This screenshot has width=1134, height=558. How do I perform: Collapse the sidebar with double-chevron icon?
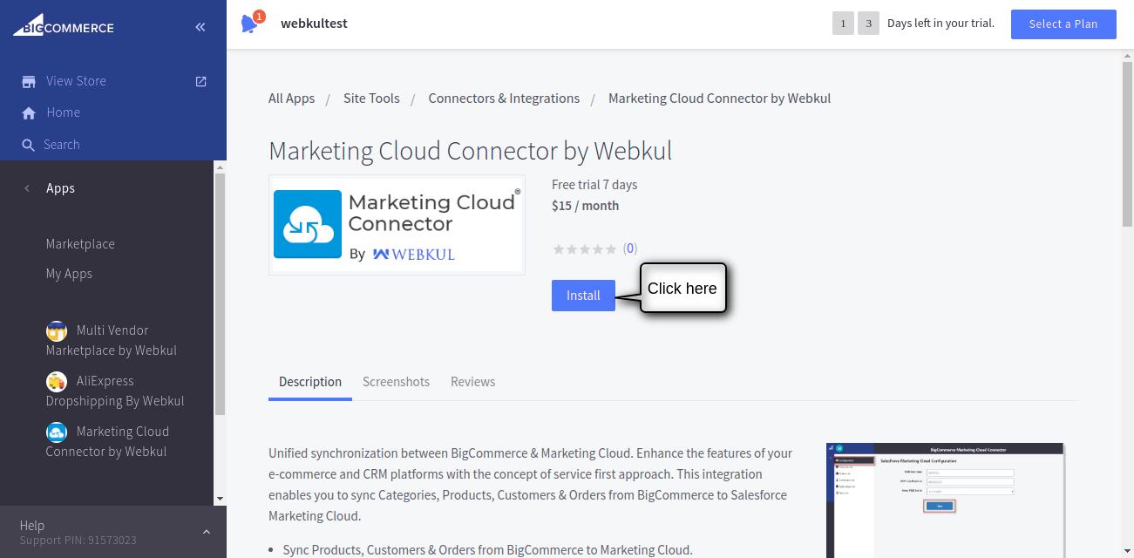(x=200, y=27)
